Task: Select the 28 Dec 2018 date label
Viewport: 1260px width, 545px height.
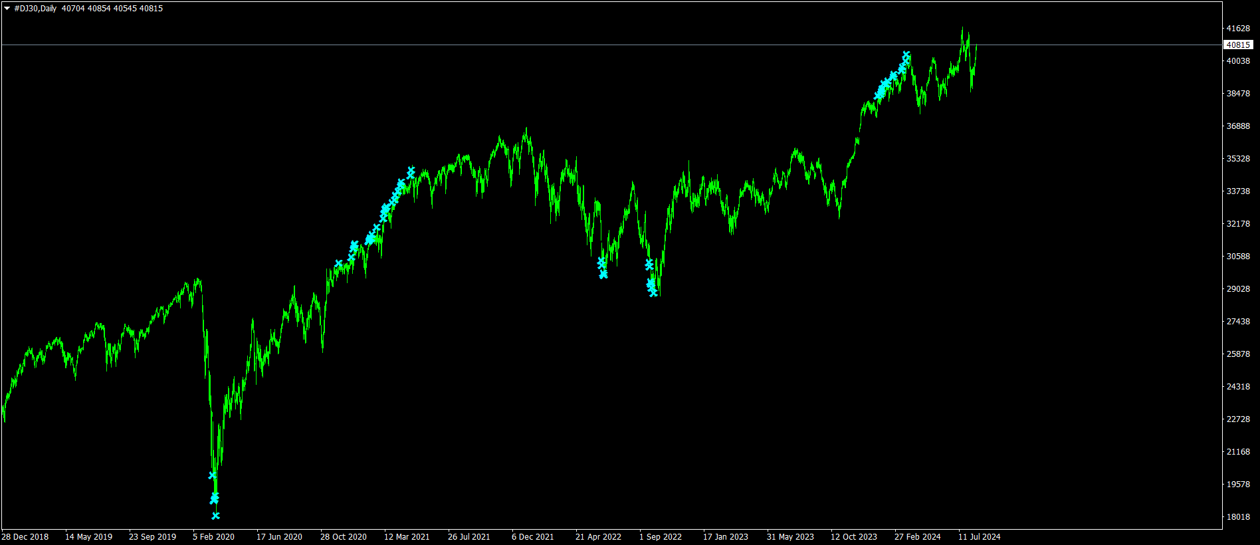Action: click(25, 537)
